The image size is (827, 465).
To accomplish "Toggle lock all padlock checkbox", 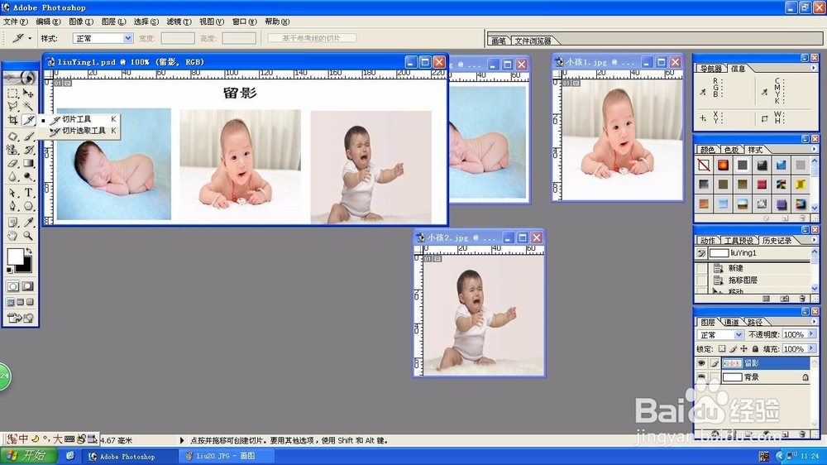I will [755, 349].
